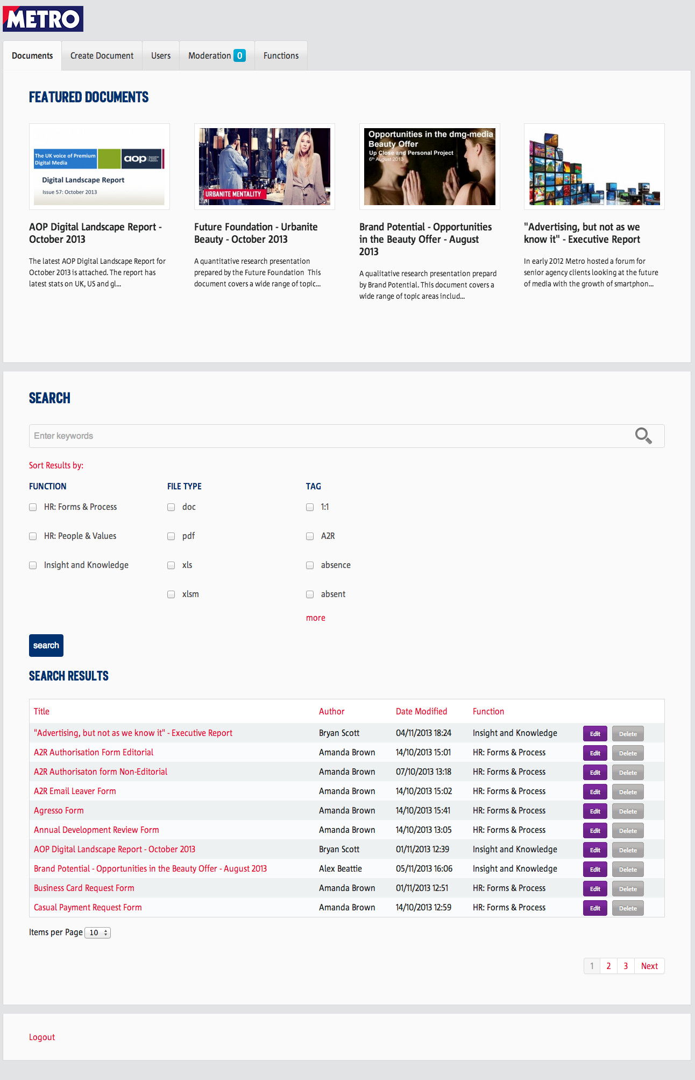Screen dimensions: 695x1080
Task: Check the HR: Forms & Process filter
Action: click(33, 507)
